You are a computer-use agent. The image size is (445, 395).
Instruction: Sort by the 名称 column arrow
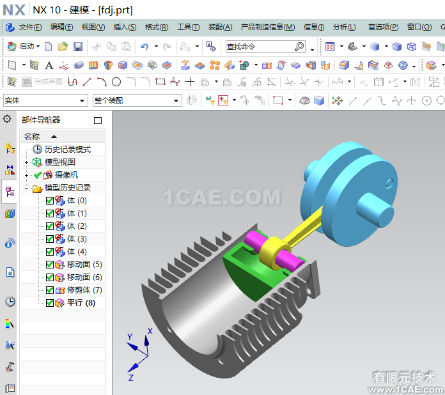[54, 137]
